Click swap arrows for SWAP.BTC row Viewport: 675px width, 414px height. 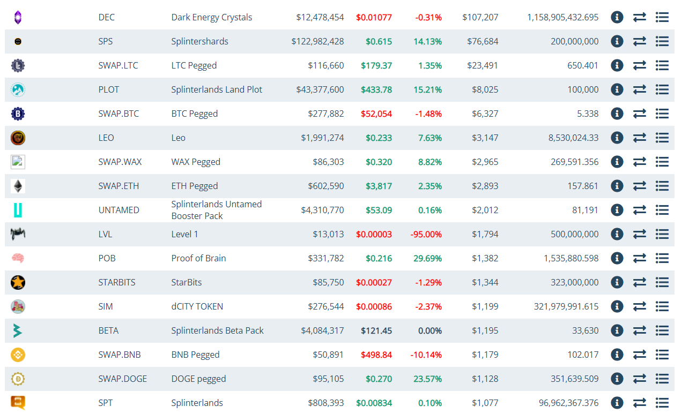pos(640,114)
